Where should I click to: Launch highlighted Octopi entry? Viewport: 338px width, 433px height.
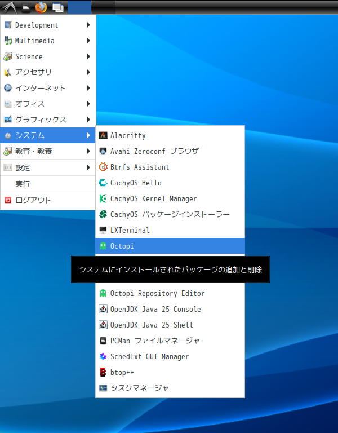[x=170, y=246]
